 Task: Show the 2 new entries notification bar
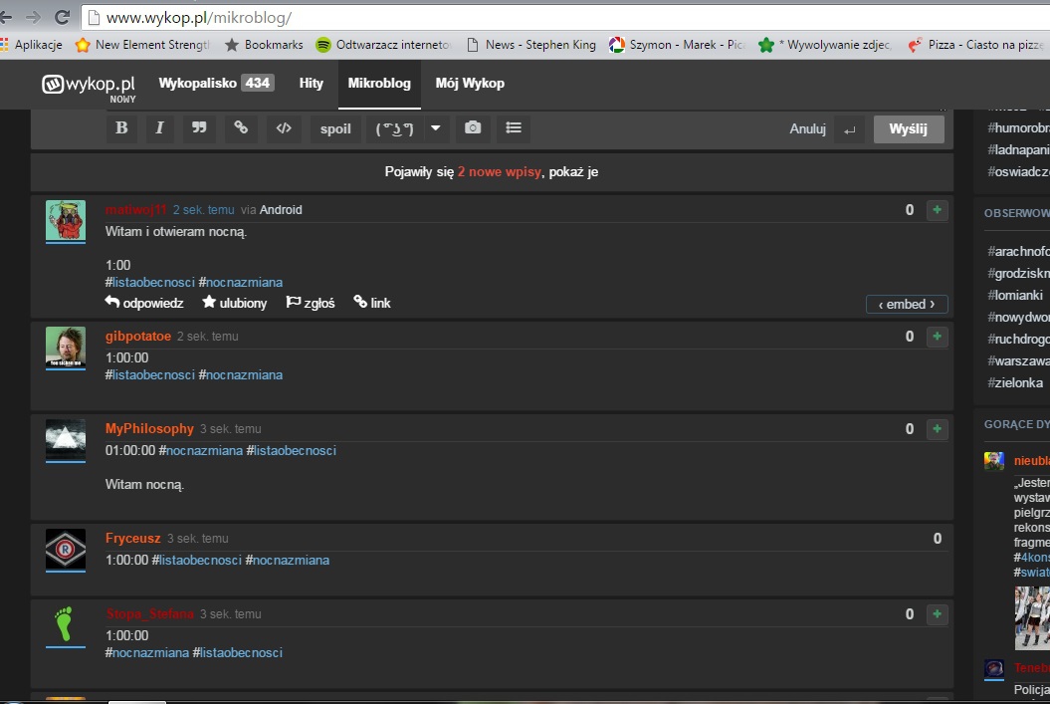(492, 172)
